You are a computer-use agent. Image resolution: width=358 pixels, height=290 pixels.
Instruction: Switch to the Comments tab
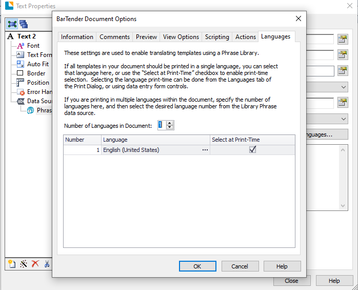(114, 37)
